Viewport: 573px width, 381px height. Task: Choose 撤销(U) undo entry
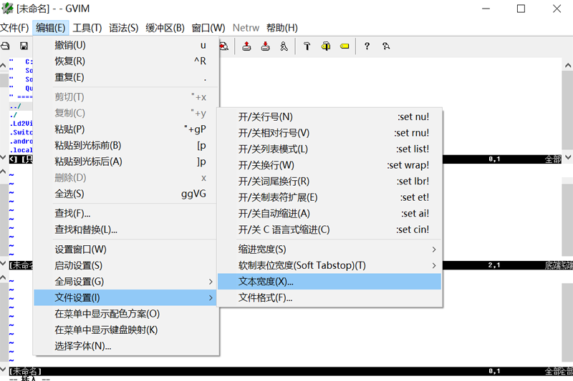tap(125, 45)
